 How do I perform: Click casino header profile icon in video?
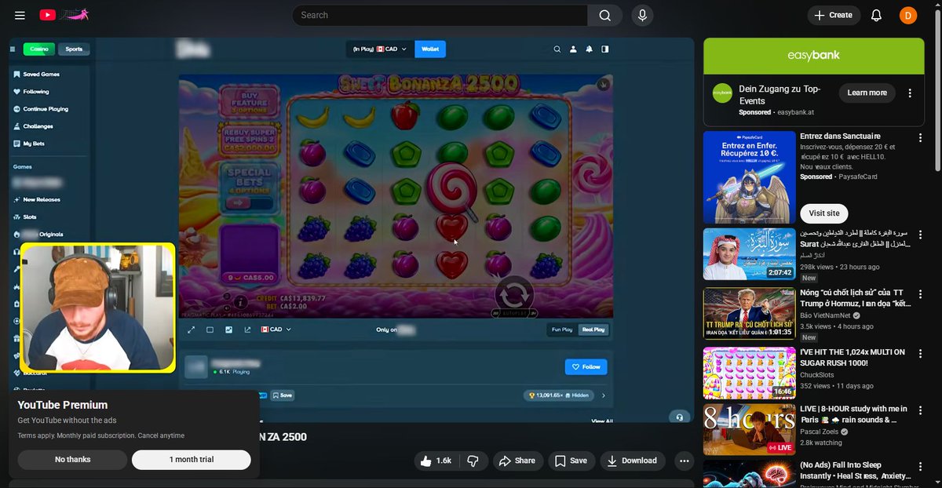pyautogui.click(x=573, y=49)
